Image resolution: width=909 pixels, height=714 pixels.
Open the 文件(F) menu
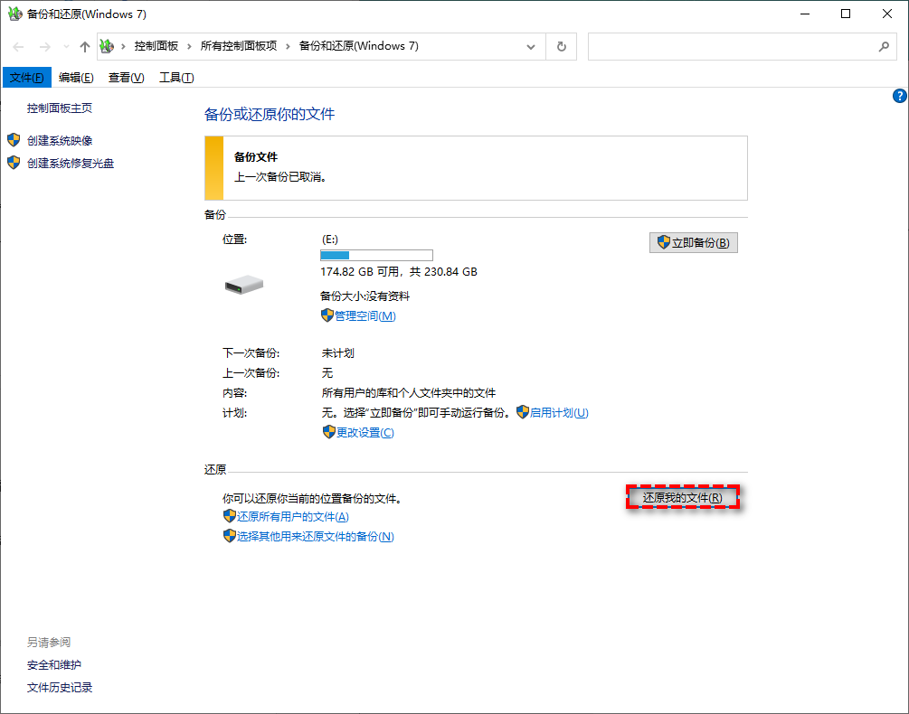(26, 78)
